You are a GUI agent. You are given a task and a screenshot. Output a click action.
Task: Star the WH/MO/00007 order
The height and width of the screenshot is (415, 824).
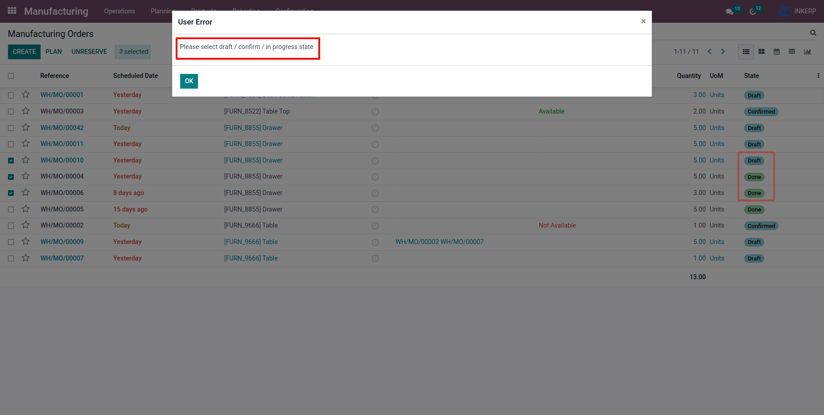(x=26, y=258)
